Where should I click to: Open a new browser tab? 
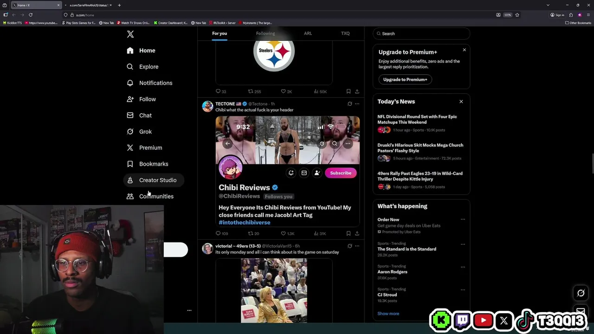point(119,5)
